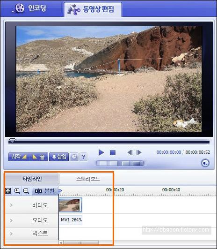Set the 끝 end marker
217x249 pixels.
39,157
